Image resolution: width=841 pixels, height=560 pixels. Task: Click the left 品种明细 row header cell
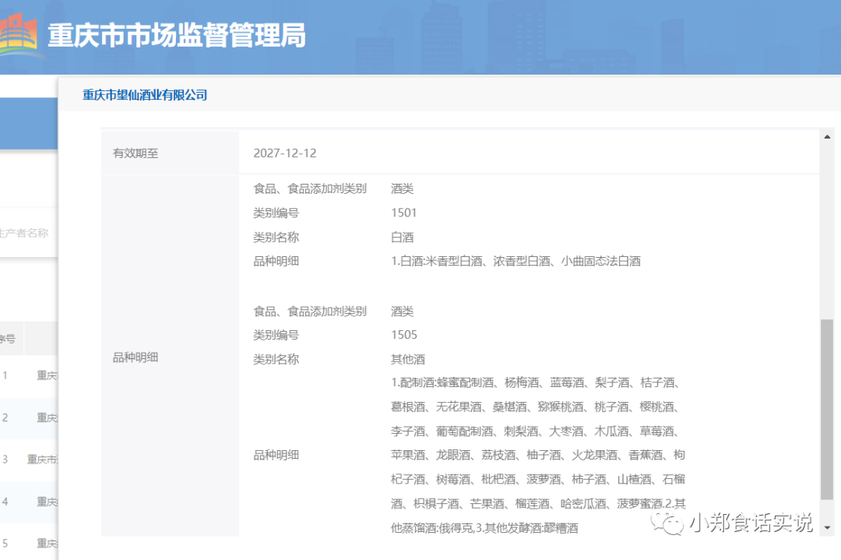[170, 356]
